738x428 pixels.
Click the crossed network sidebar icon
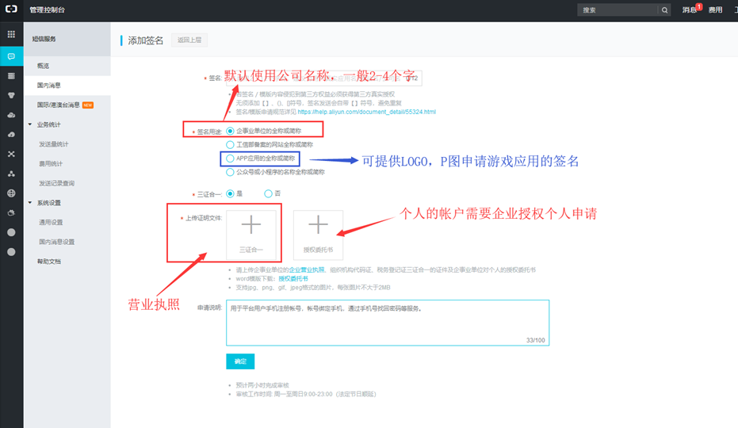pyautogui.click(x=11, y=154)
